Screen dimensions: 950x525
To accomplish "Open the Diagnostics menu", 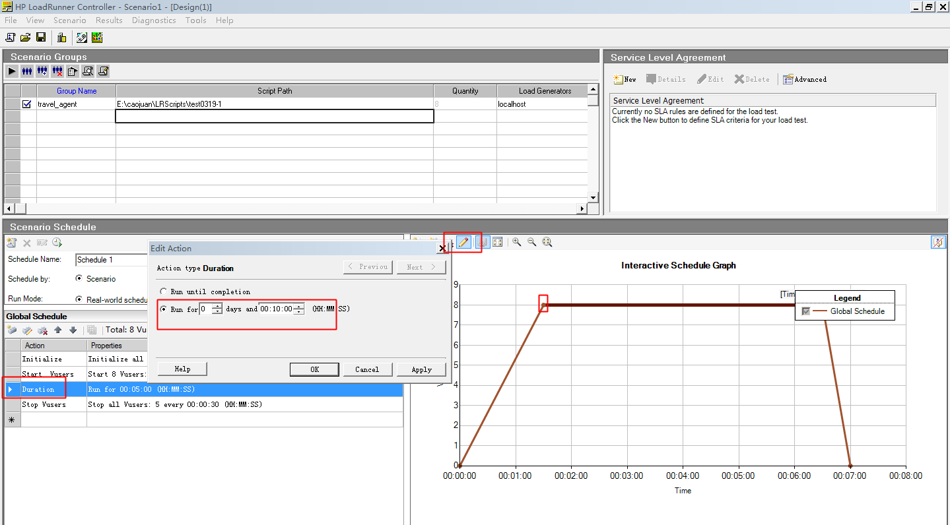I will click(x=154, y=20).
